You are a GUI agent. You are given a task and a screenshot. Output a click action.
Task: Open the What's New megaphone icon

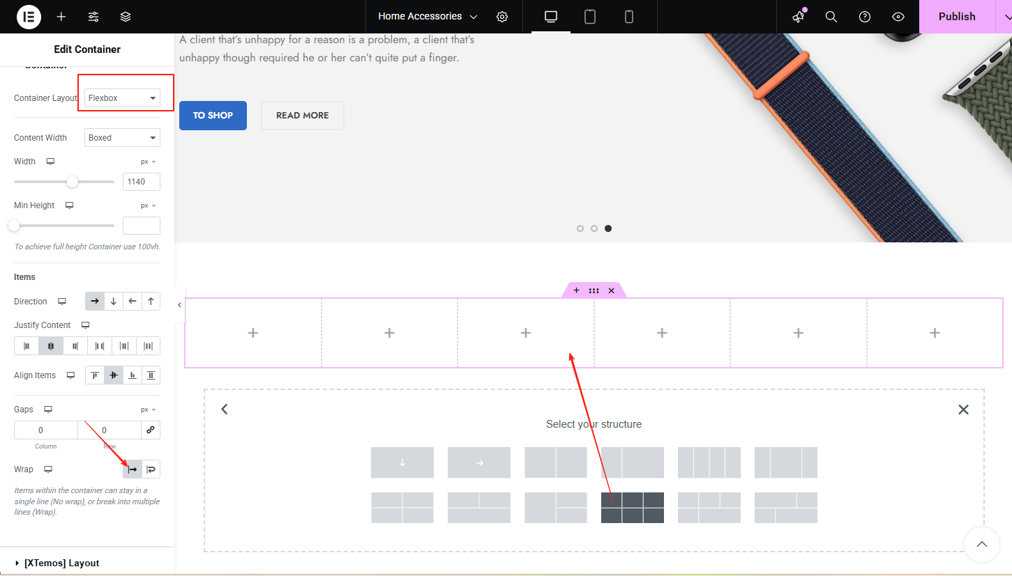pos(799,17)
